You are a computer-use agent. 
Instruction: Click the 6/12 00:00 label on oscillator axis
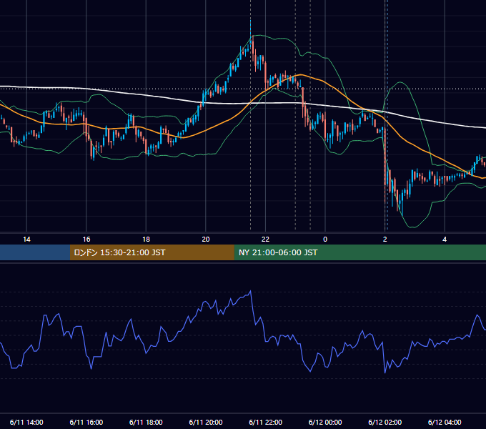[x=325, y=422]
